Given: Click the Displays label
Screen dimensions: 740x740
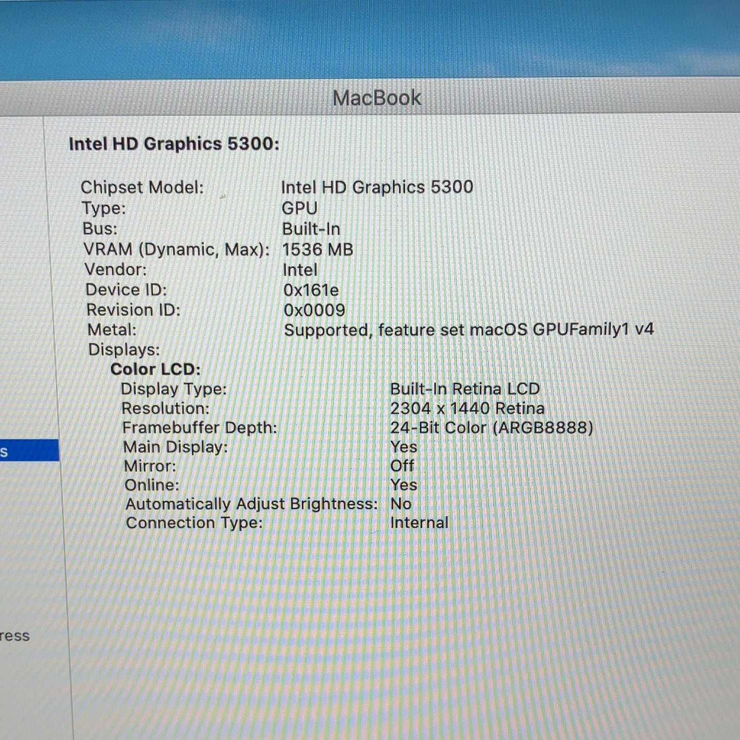Looking at the screenshot, I should pyautogui.click(x=124, y=350).
